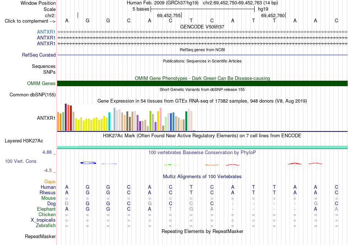The image size is (348, 245).
Task: Click the pink GTEx expression bar
Action: [160, 119]
